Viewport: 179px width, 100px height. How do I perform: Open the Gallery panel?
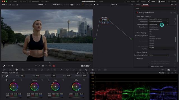tap(14, 1)
